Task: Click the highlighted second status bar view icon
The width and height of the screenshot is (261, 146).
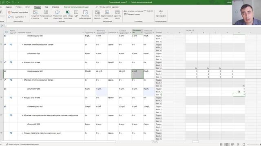Action: pos(227,144)
